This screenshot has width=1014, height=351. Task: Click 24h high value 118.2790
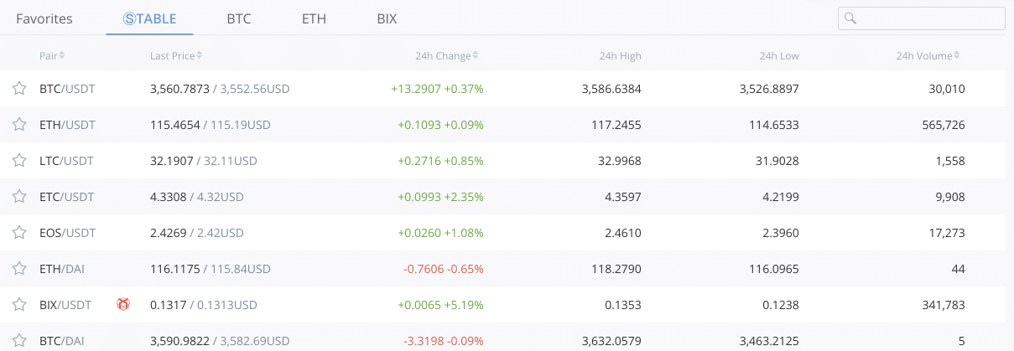(x=616, y=269)
